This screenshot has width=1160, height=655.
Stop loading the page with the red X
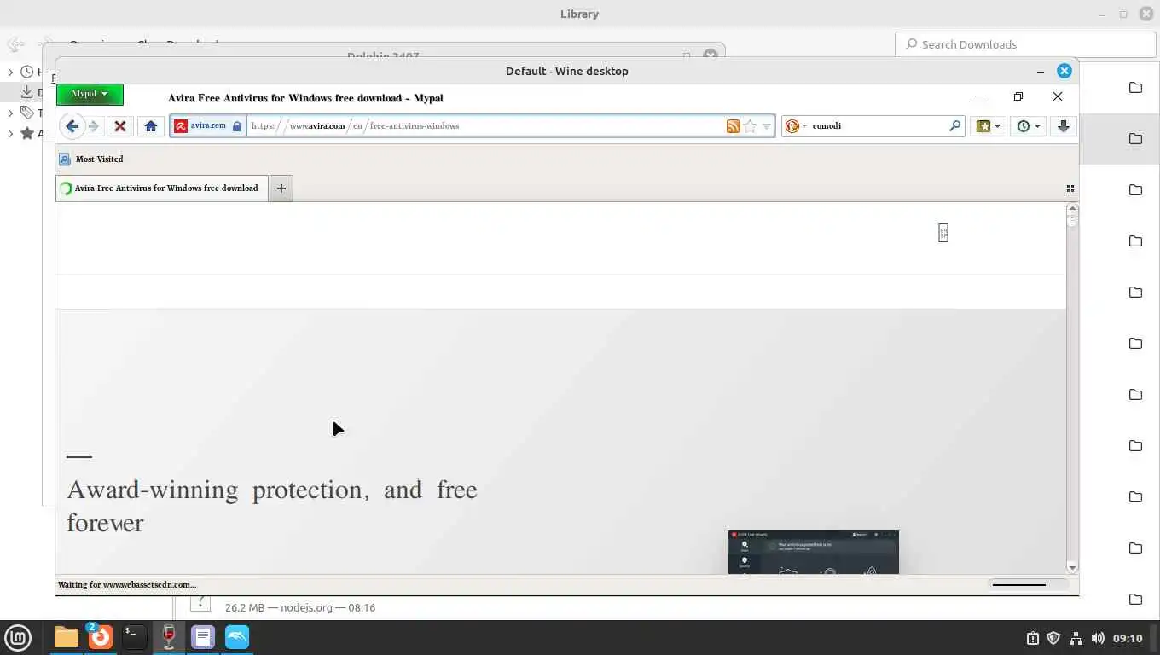(120, 126)
